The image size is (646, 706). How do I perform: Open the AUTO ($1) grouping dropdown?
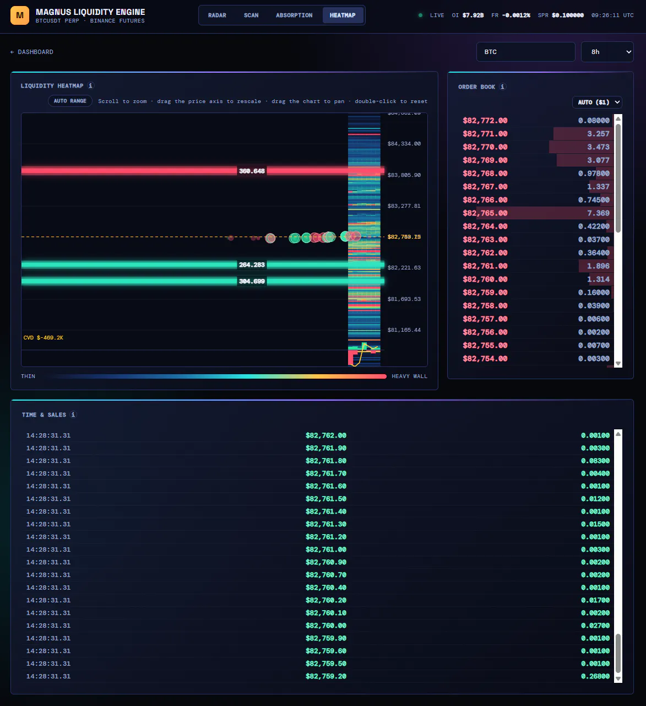click(x=597, y=102)
